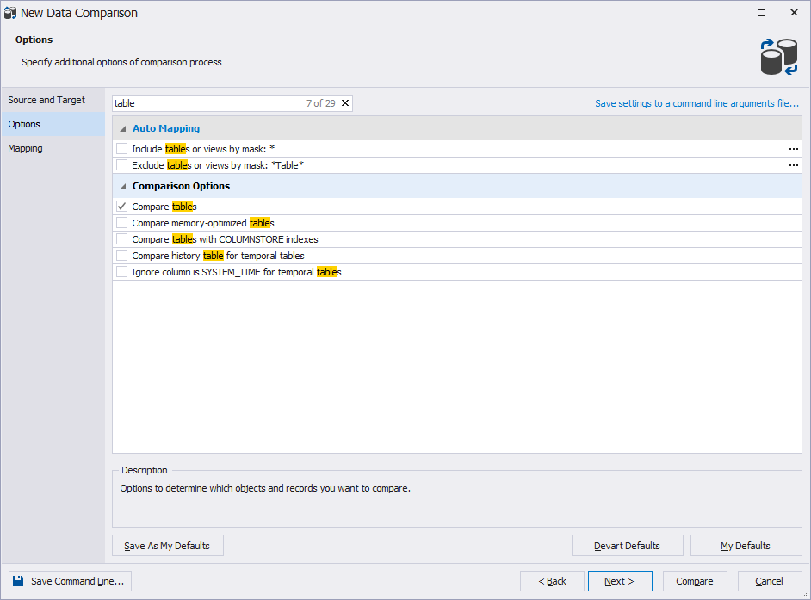
Task: Enable Exclude tables or views by mask
Action: coord(122,165)
